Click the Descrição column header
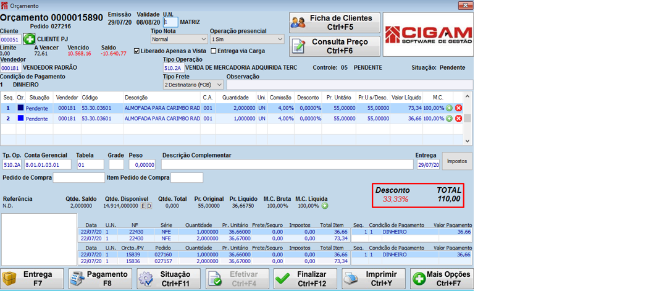This screenshot has width=667, height=291. 162,98
